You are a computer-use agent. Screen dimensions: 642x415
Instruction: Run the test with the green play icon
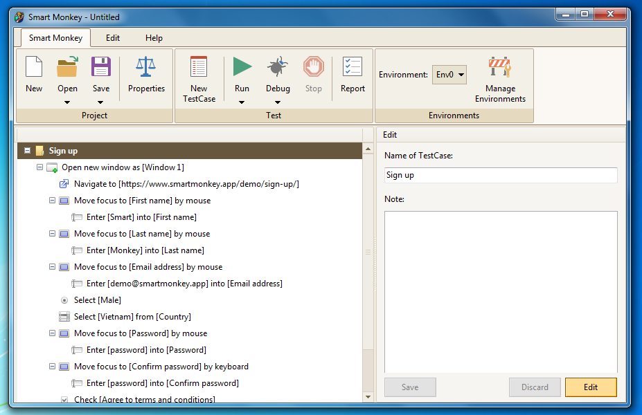[x=242, y=66]
